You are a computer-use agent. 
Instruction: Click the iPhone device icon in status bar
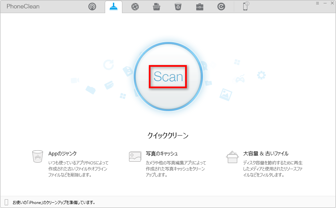coord(6,202)
